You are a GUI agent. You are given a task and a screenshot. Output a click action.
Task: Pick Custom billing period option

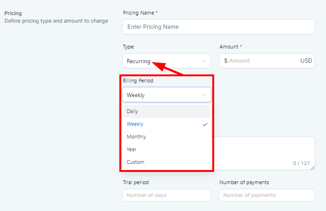coord(166,162)
